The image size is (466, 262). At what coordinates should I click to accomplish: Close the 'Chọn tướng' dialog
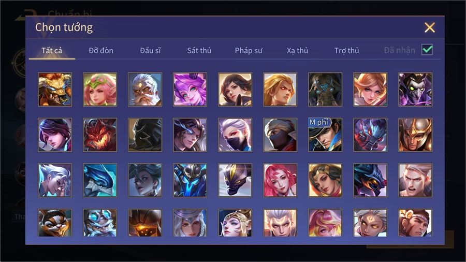coord(429,27)
